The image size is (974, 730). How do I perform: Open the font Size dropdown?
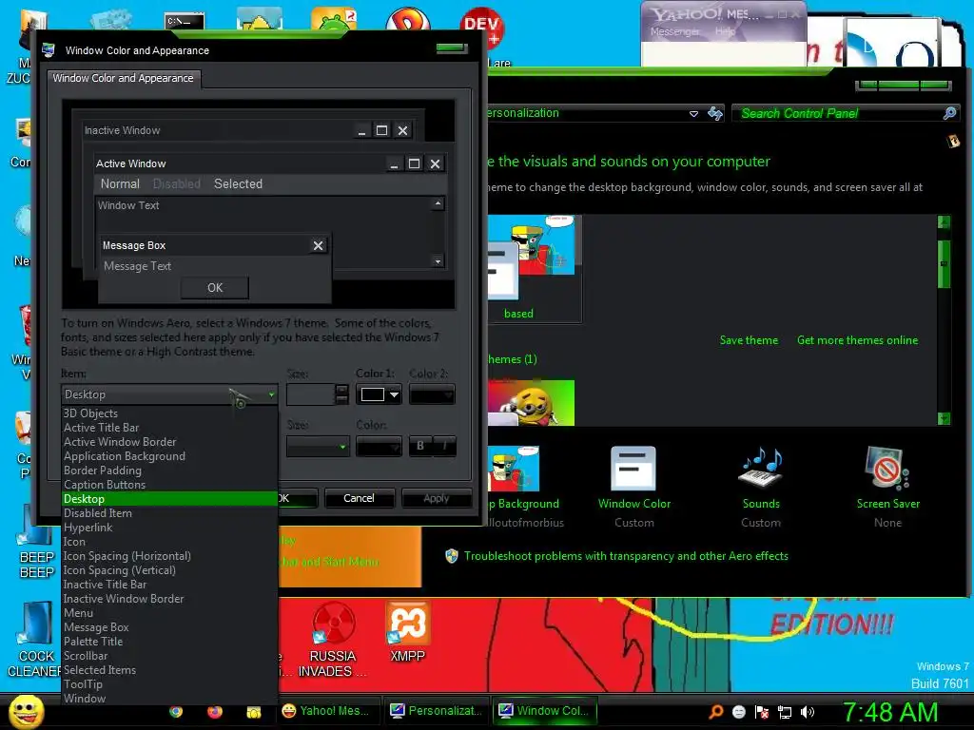[318, 447]
